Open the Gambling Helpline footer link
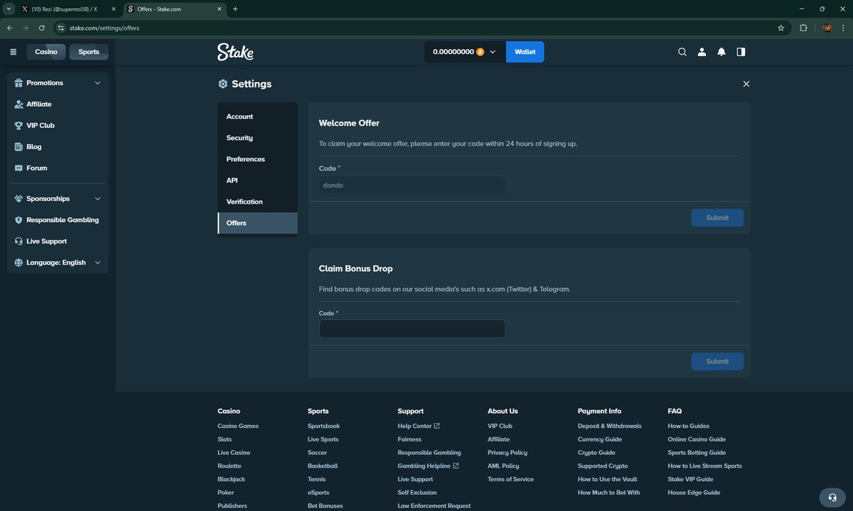Screen dimensions: 853x511 428,466
